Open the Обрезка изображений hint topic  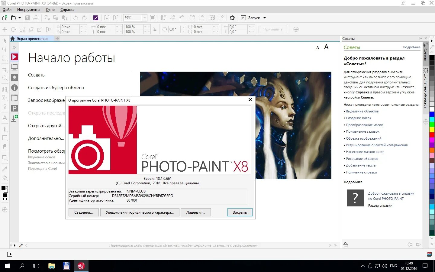(x=364, y=138)
